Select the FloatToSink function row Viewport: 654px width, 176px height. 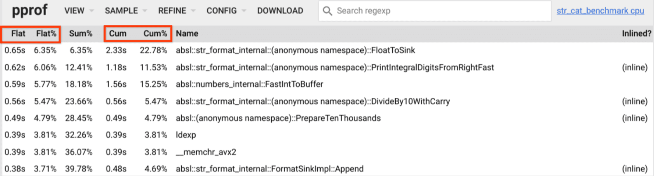pos(295,50)
